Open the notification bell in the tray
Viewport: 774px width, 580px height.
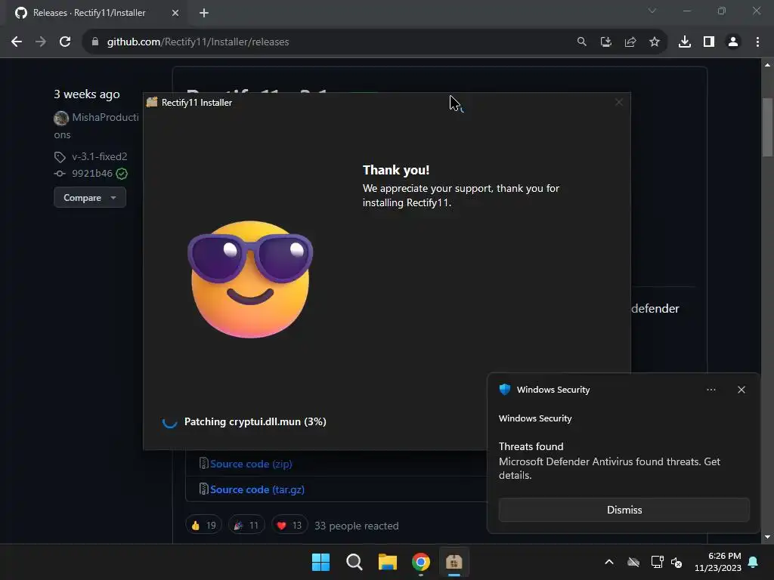(x=753, y=562)
